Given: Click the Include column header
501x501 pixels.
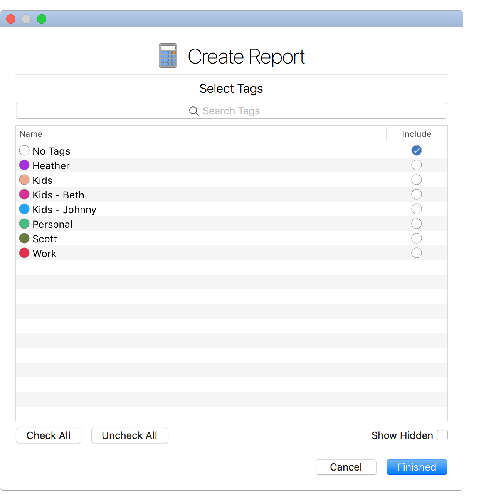Looking at the screenshot, I should click(417, 134).
